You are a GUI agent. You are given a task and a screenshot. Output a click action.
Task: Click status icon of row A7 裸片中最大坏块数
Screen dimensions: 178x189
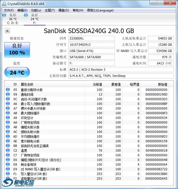(8, 108)
